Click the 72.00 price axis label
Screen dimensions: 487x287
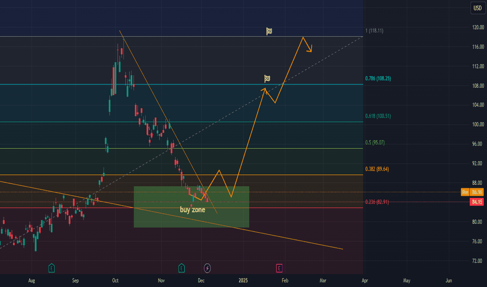coord(478,261)
